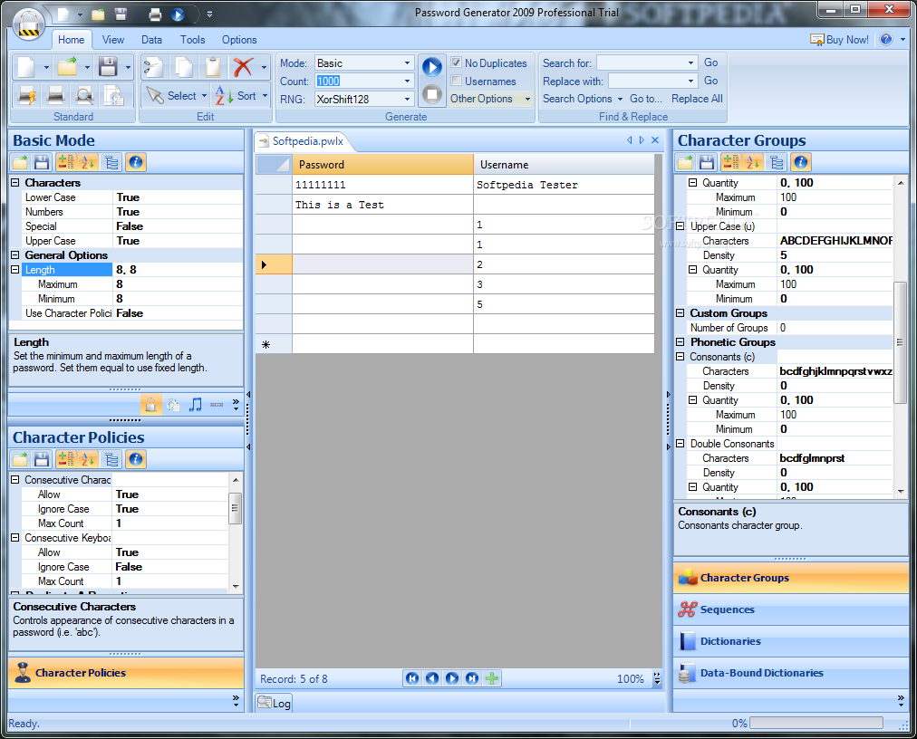Click the Cut scissors icon
The image size is (917, 739).
coord(153,67)
